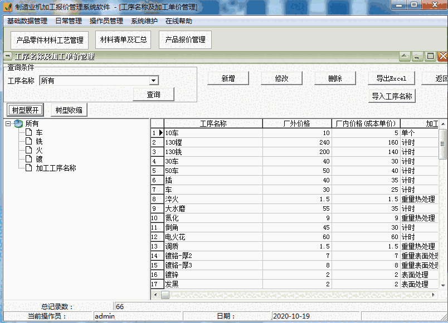This screenshot has height=323, width=448.
Task: Click the restore icon on the child window
Action: pos(430,56)
